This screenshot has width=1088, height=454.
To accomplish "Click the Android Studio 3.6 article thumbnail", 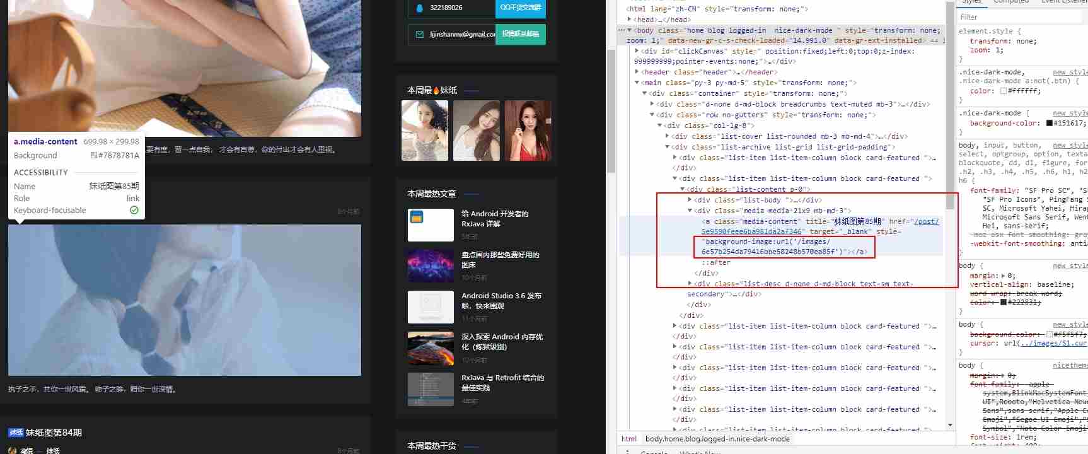I will (x=431, y=307).
